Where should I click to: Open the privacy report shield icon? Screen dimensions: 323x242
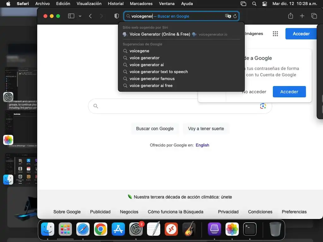click(x=117, y=16)
